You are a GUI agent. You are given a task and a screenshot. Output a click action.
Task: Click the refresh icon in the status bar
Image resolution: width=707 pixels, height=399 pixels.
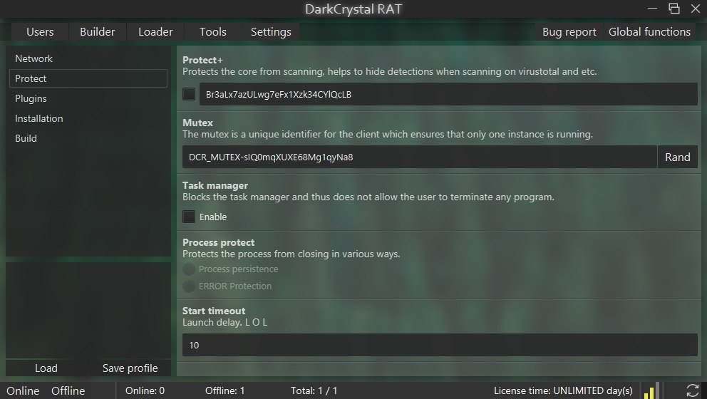pyautogui.click(x=693, y=390)
